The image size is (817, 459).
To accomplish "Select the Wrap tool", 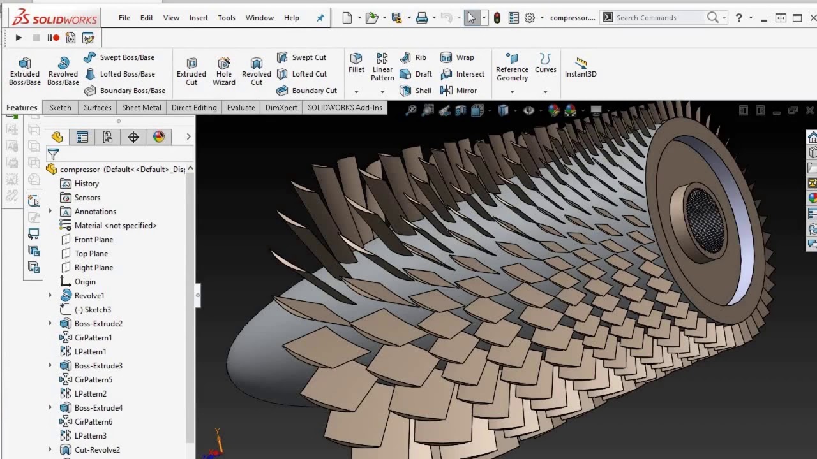I will pos(457,57).
